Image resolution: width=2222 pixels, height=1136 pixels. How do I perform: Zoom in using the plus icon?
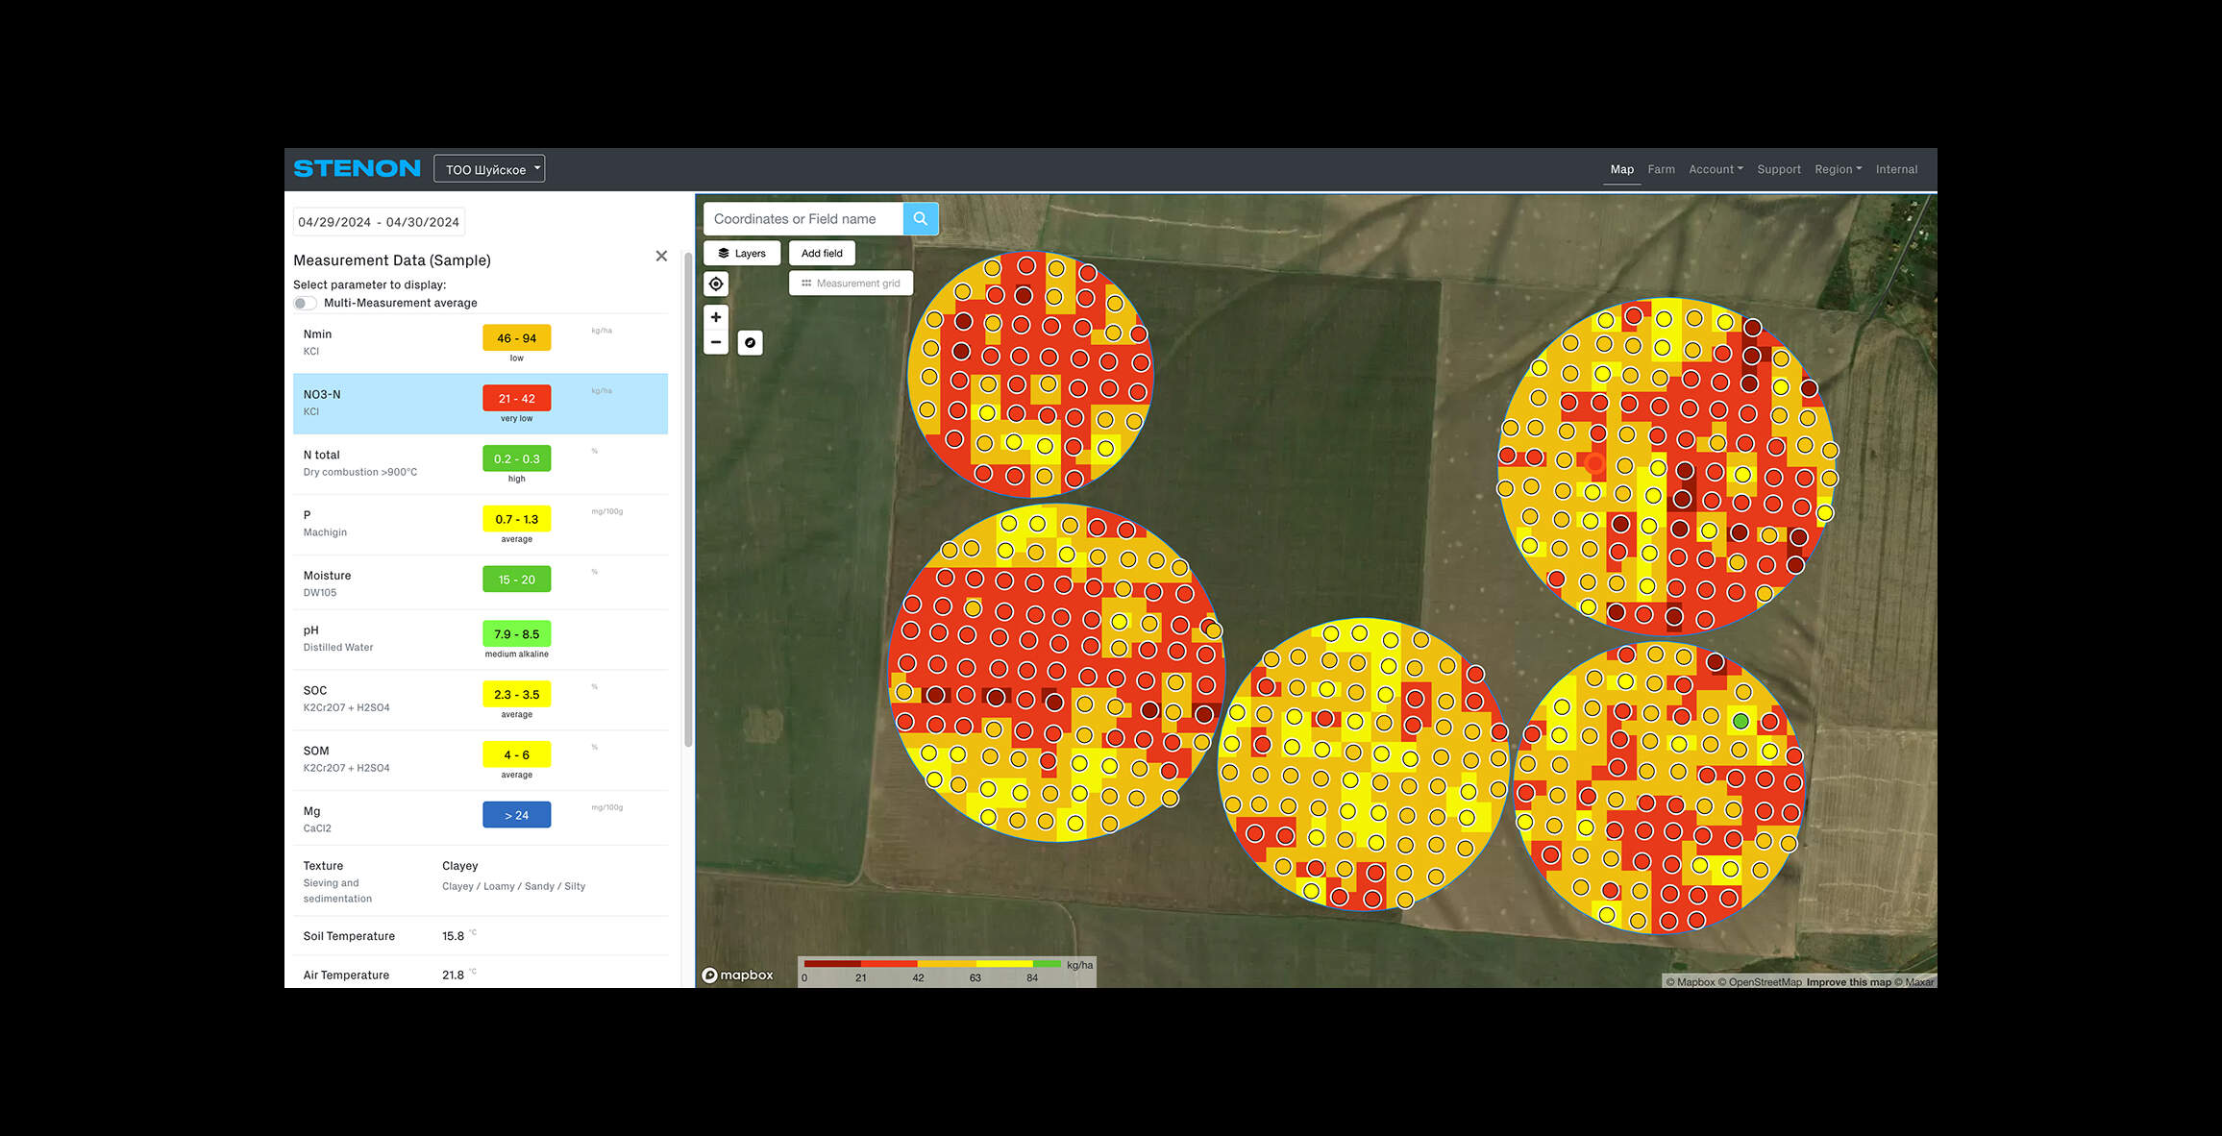[715, 316]
